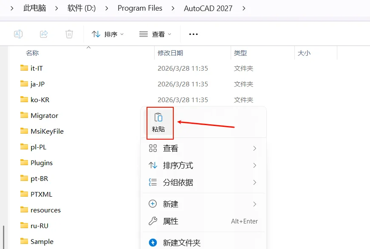The height and width of the screenshot is (249, 370).
Task: Click the Share icon in toolbar
Action: pos(44,34)
